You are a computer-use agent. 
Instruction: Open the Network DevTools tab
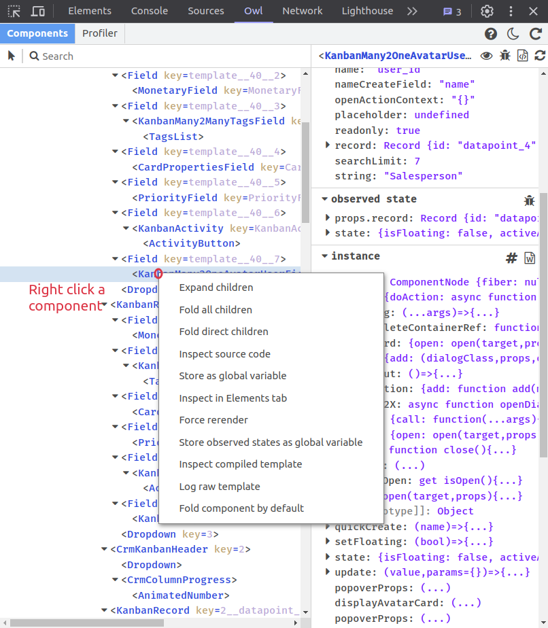click(303, 11)
